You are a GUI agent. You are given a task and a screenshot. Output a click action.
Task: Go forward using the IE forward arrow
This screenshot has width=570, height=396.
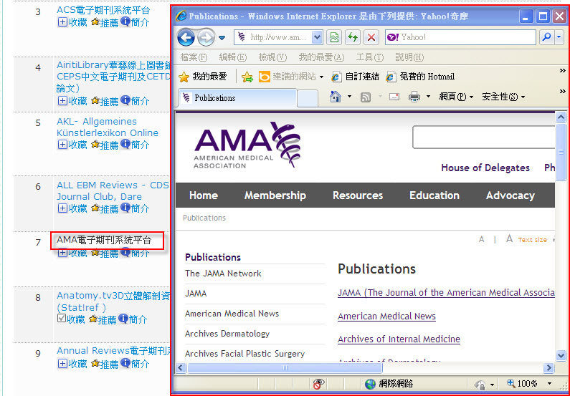206,37
